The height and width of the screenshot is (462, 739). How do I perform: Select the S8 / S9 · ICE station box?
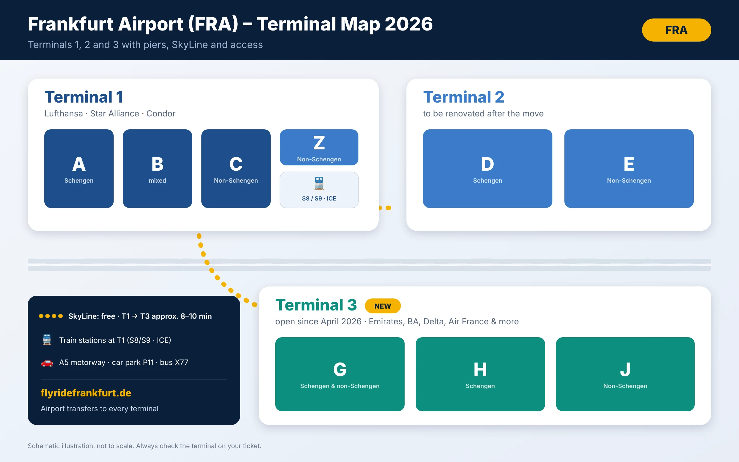(319, 190)
